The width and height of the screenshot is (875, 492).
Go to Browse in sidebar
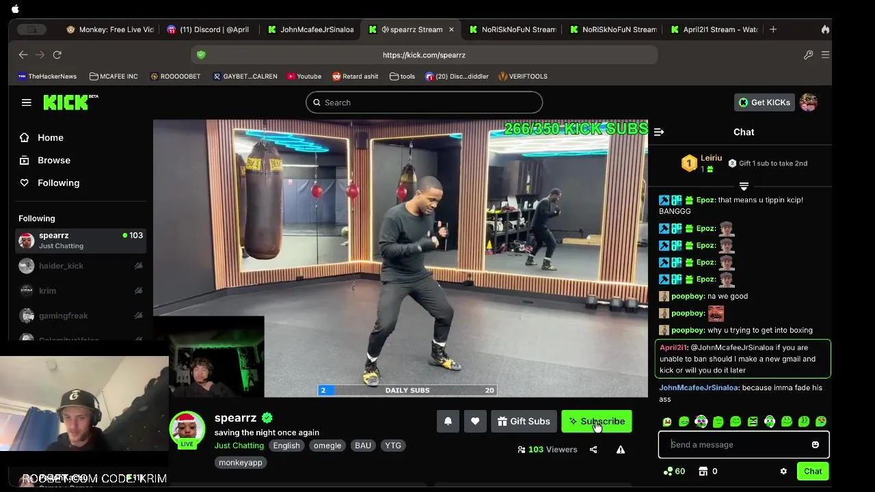point(45,160)
